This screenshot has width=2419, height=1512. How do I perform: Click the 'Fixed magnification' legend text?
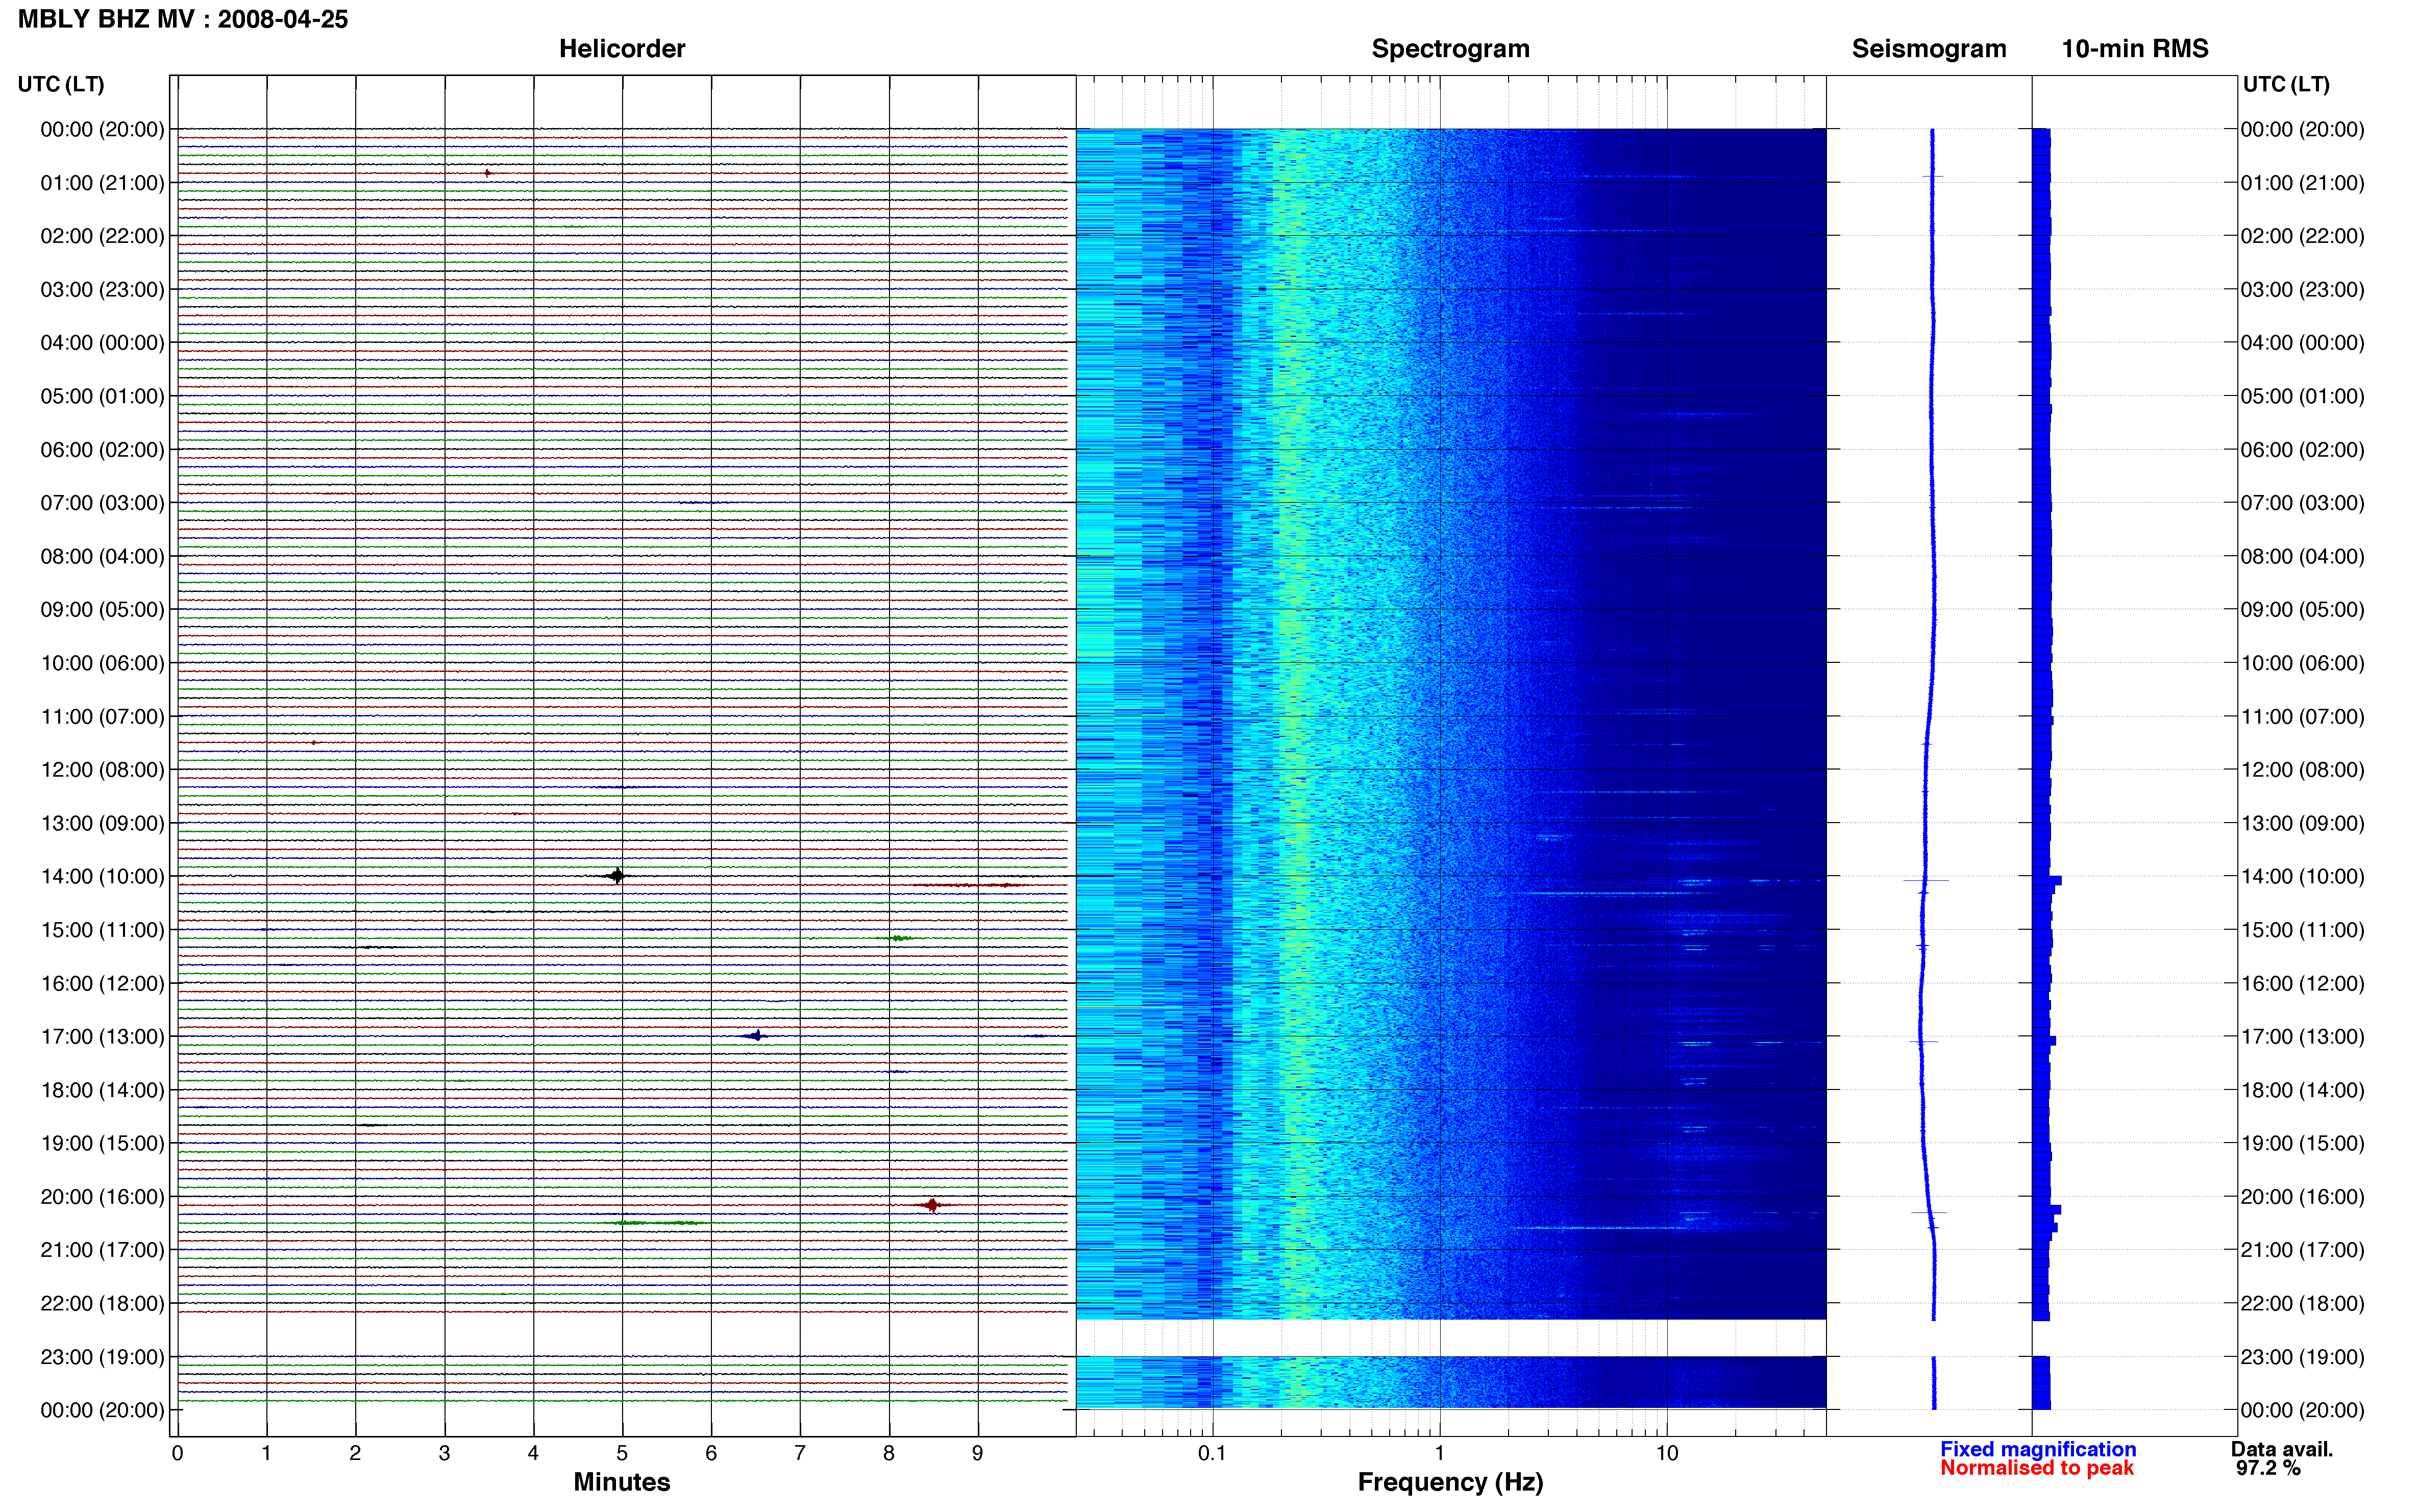click(x=2038, y=1449)
